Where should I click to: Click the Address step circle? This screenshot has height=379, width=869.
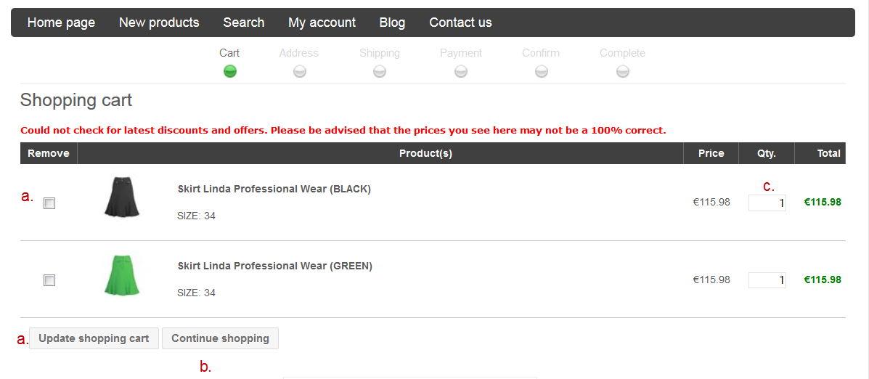[300, 71]
